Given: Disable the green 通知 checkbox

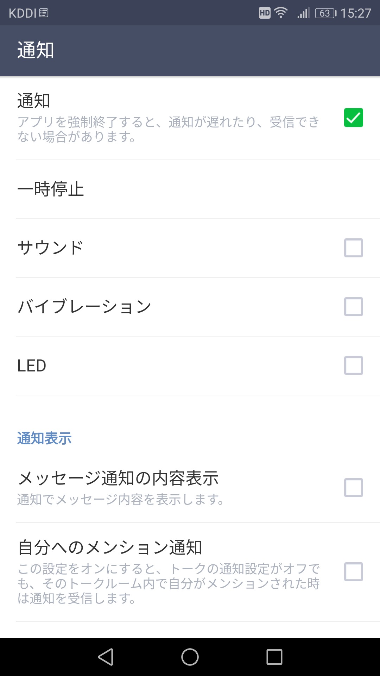Looking at the screenshot, I should (x=353, y=118).
